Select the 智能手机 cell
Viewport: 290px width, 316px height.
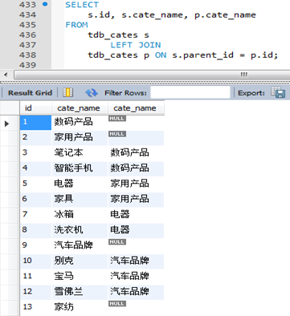(x=80, y=168)
